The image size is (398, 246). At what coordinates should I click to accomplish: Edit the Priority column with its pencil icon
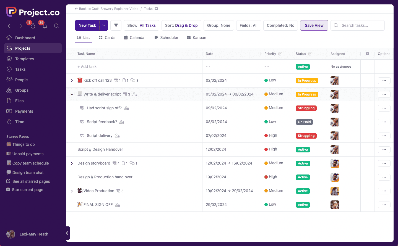(280, 54)
